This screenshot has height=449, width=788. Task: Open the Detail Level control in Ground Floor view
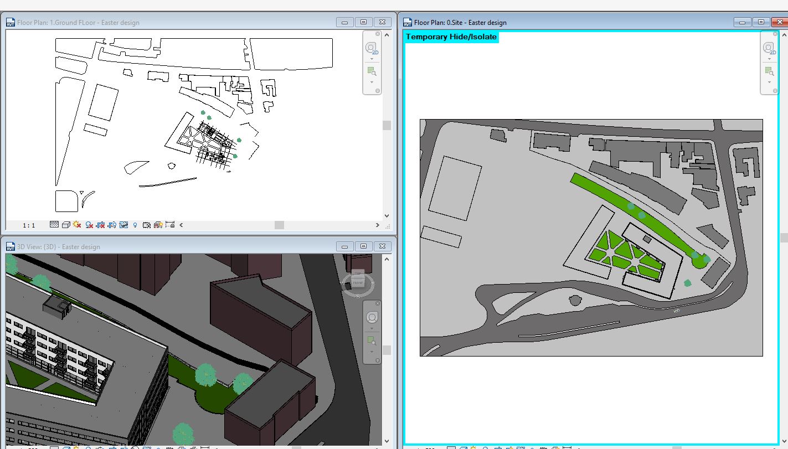(x=54, y=225)
